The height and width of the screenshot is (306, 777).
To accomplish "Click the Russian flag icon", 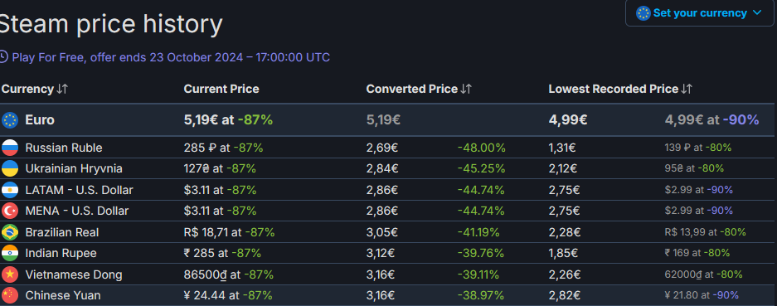I will tap(10, 148).
